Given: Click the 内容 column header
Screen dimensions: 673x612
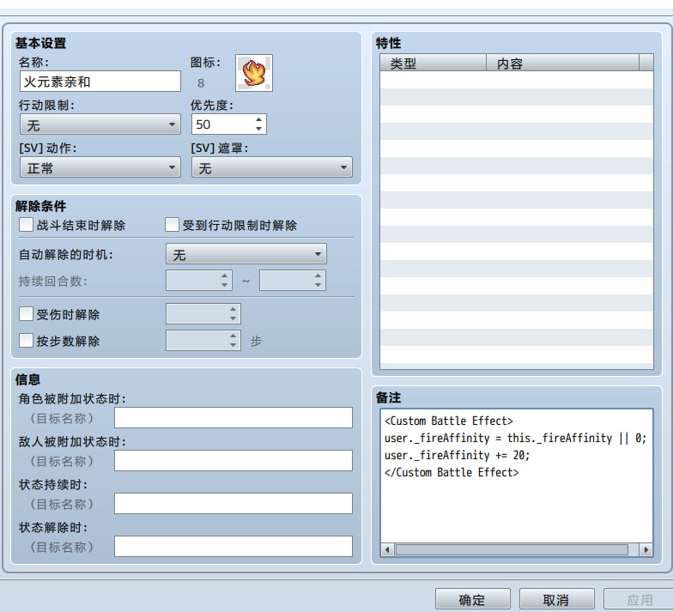Looking at the screenshot, I should (562, 63).
